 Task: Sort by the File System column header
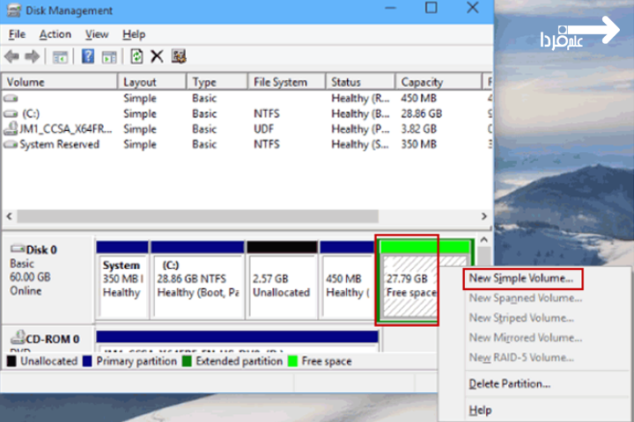point(287,82)
